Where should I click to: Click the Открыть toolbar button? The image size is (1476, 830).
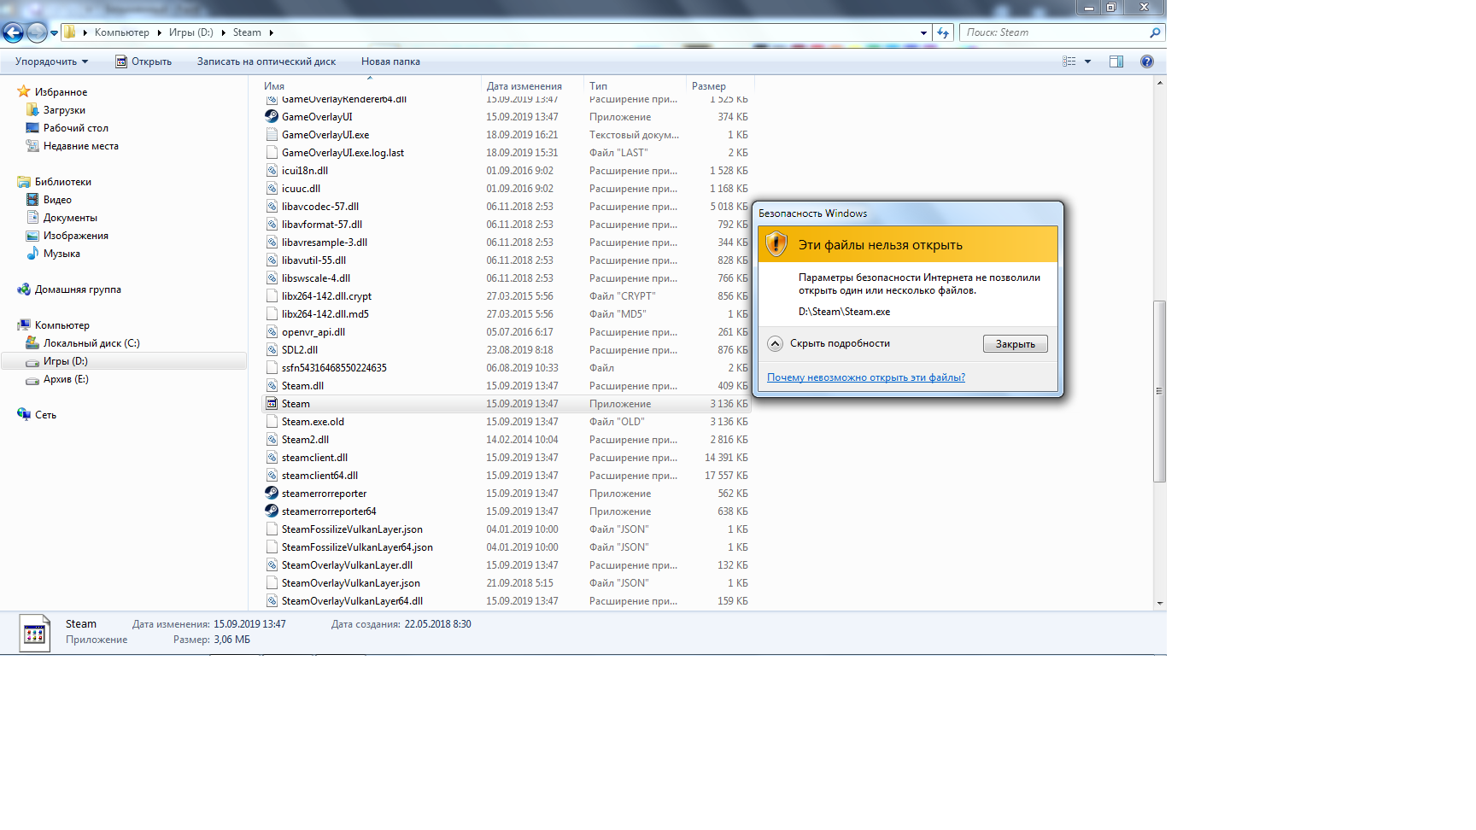point(143,61)
